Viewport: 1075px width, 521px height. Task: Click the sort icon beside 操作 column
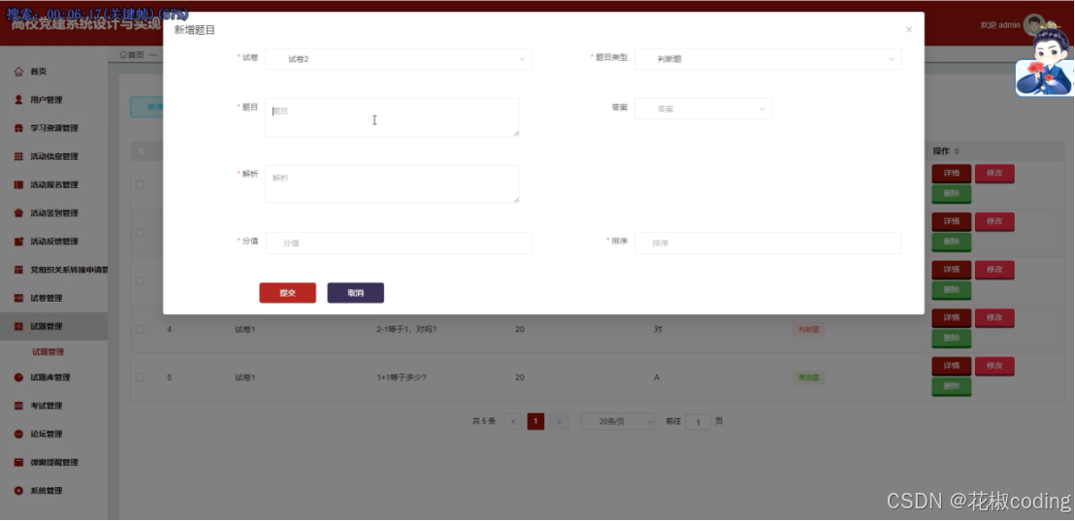(x=957, y=150)
